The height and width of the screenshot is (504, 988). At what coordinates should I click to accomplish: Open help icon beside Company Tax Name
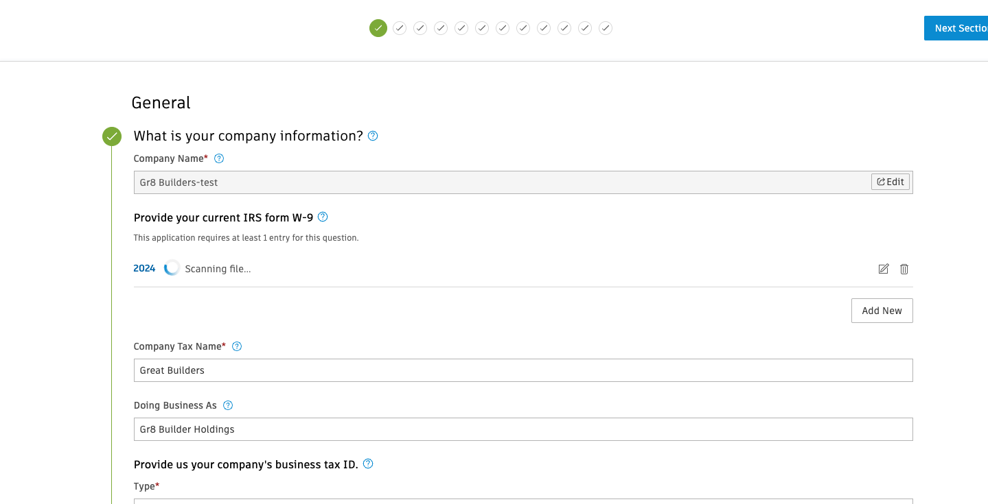237,346
